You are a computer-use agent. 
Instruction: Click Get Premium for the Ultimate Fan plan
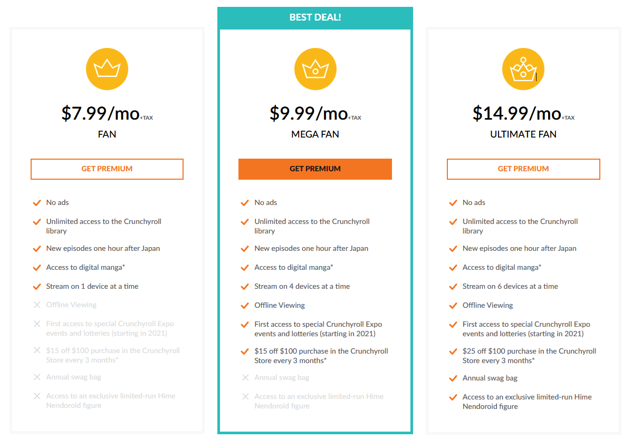point(523,169)
